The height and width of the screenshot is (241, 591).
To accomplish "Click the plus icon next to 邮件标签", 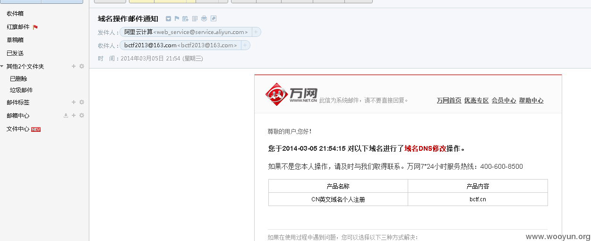I will pyautogui.click(x=74, y=102).
